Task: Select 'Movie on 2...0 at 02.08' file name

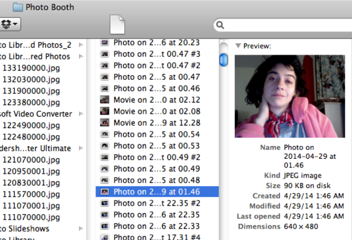Action: pos(157,111)
